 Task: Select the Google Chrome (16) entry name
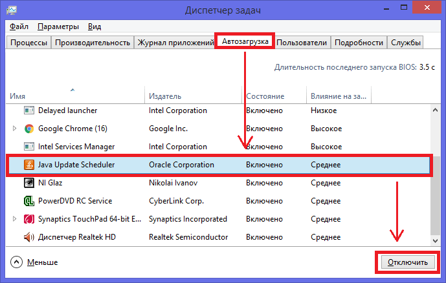(72, 129)
